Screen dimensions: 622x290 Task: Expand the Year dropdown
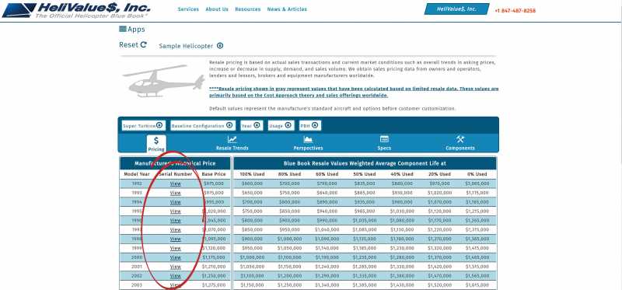pyautogui.click(x=251, y=125)
